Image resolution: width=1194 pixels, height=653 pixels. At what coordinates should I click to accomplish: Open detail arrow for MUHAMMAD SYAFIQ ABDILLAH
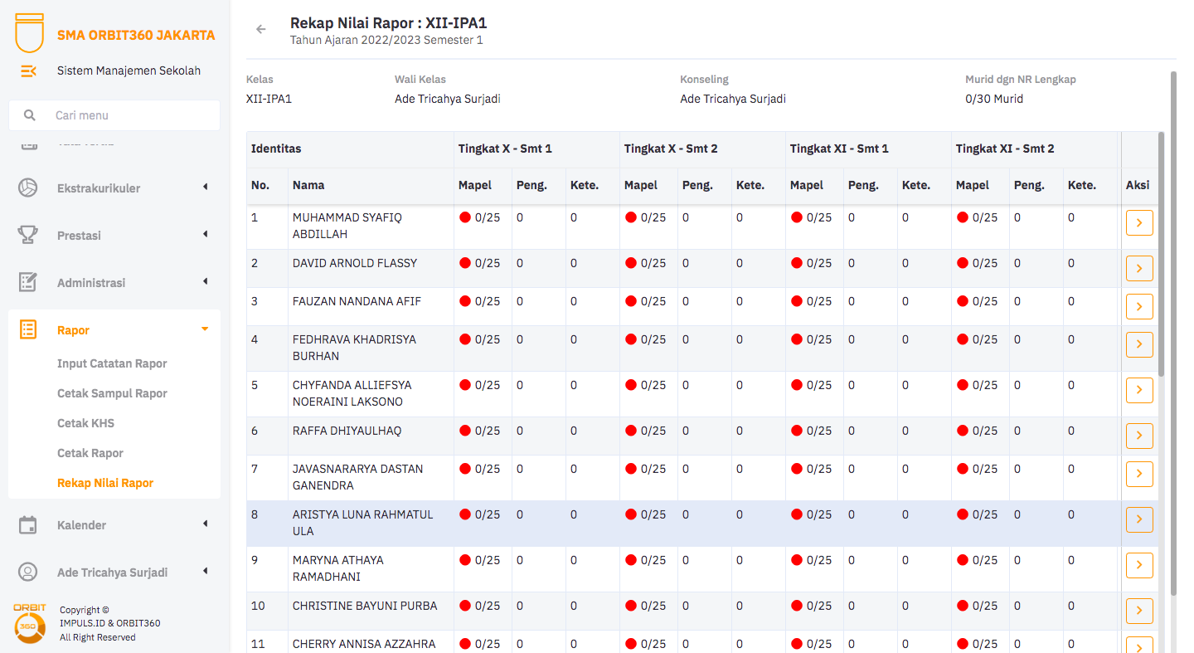[x=1139, y=223]
